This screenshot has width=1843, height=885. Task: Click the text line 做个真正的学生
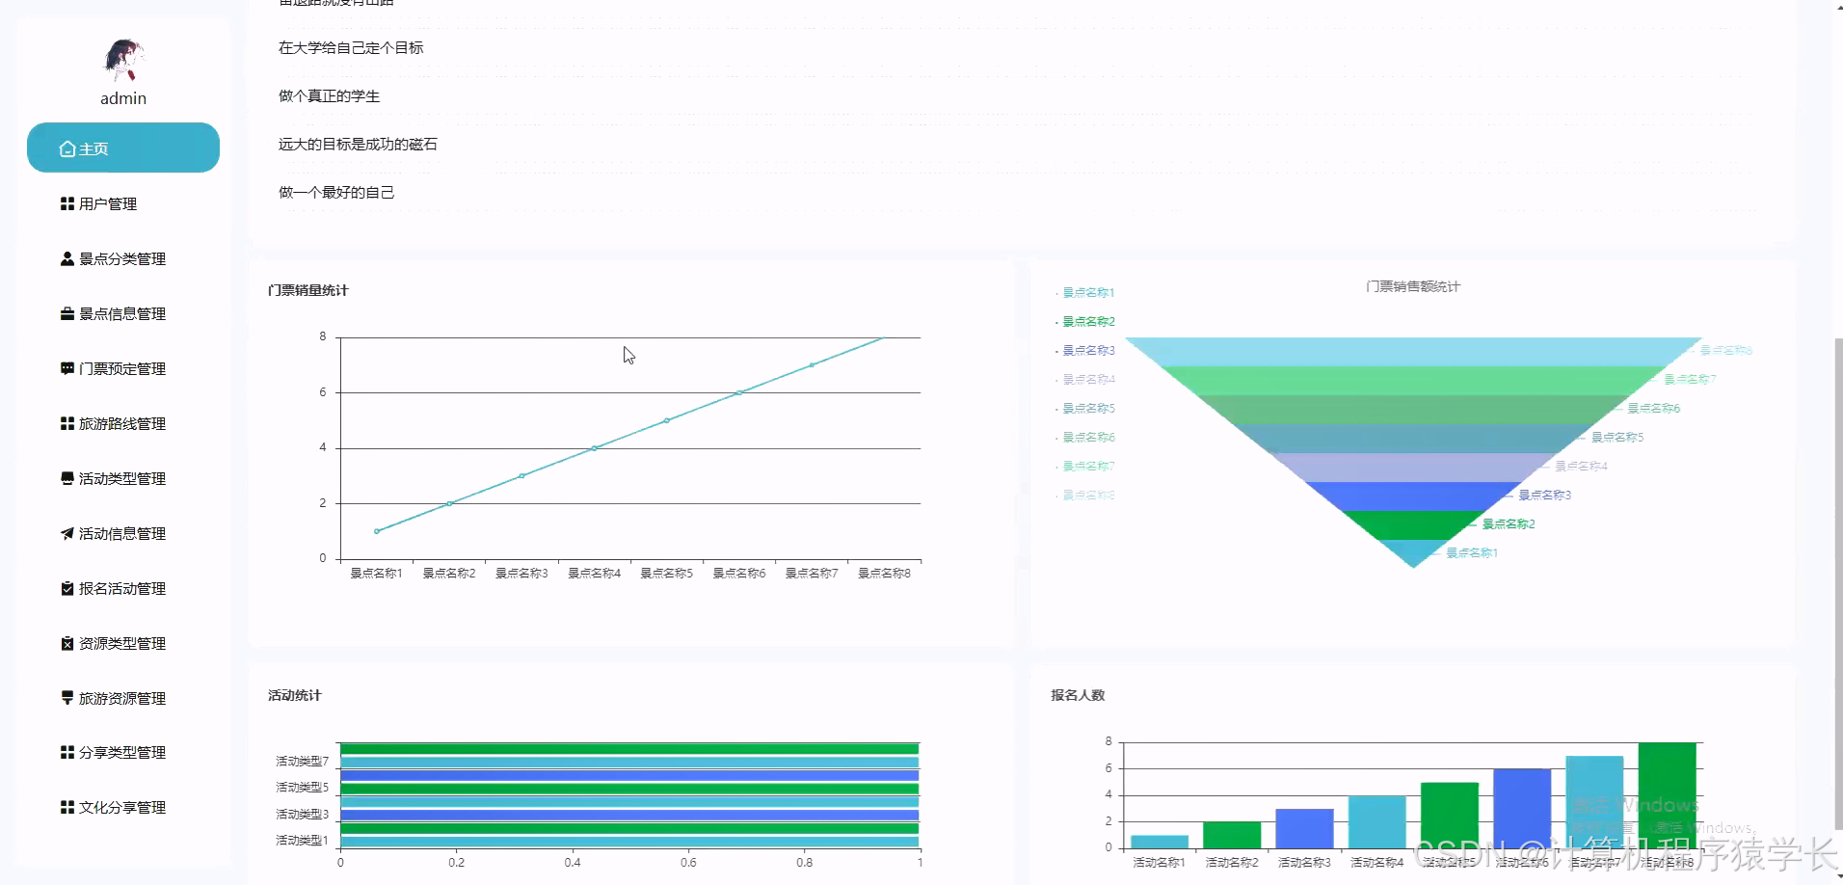[330, 95]
